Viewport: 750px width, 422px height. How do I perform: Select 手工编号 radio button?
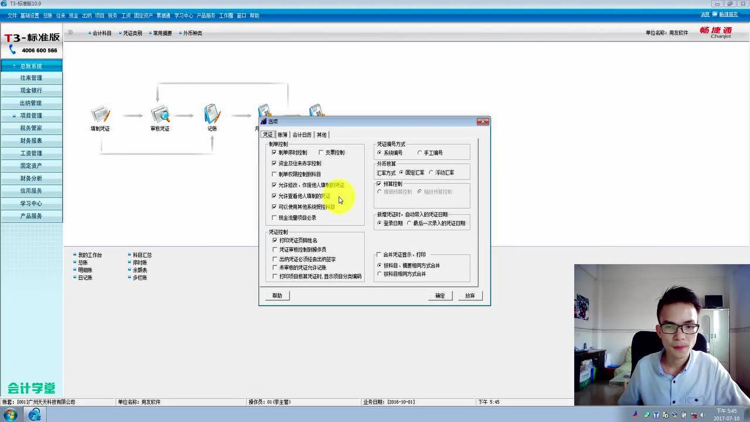pyautogui.click(x=420, y=153)
